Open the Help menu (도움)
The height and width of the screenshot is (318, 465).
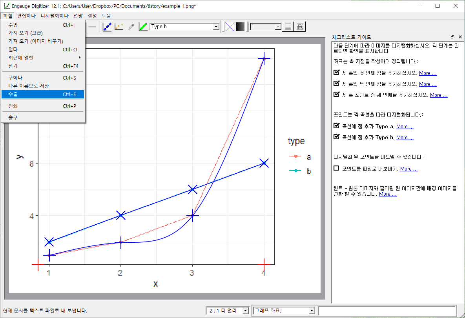pos(106,16)
